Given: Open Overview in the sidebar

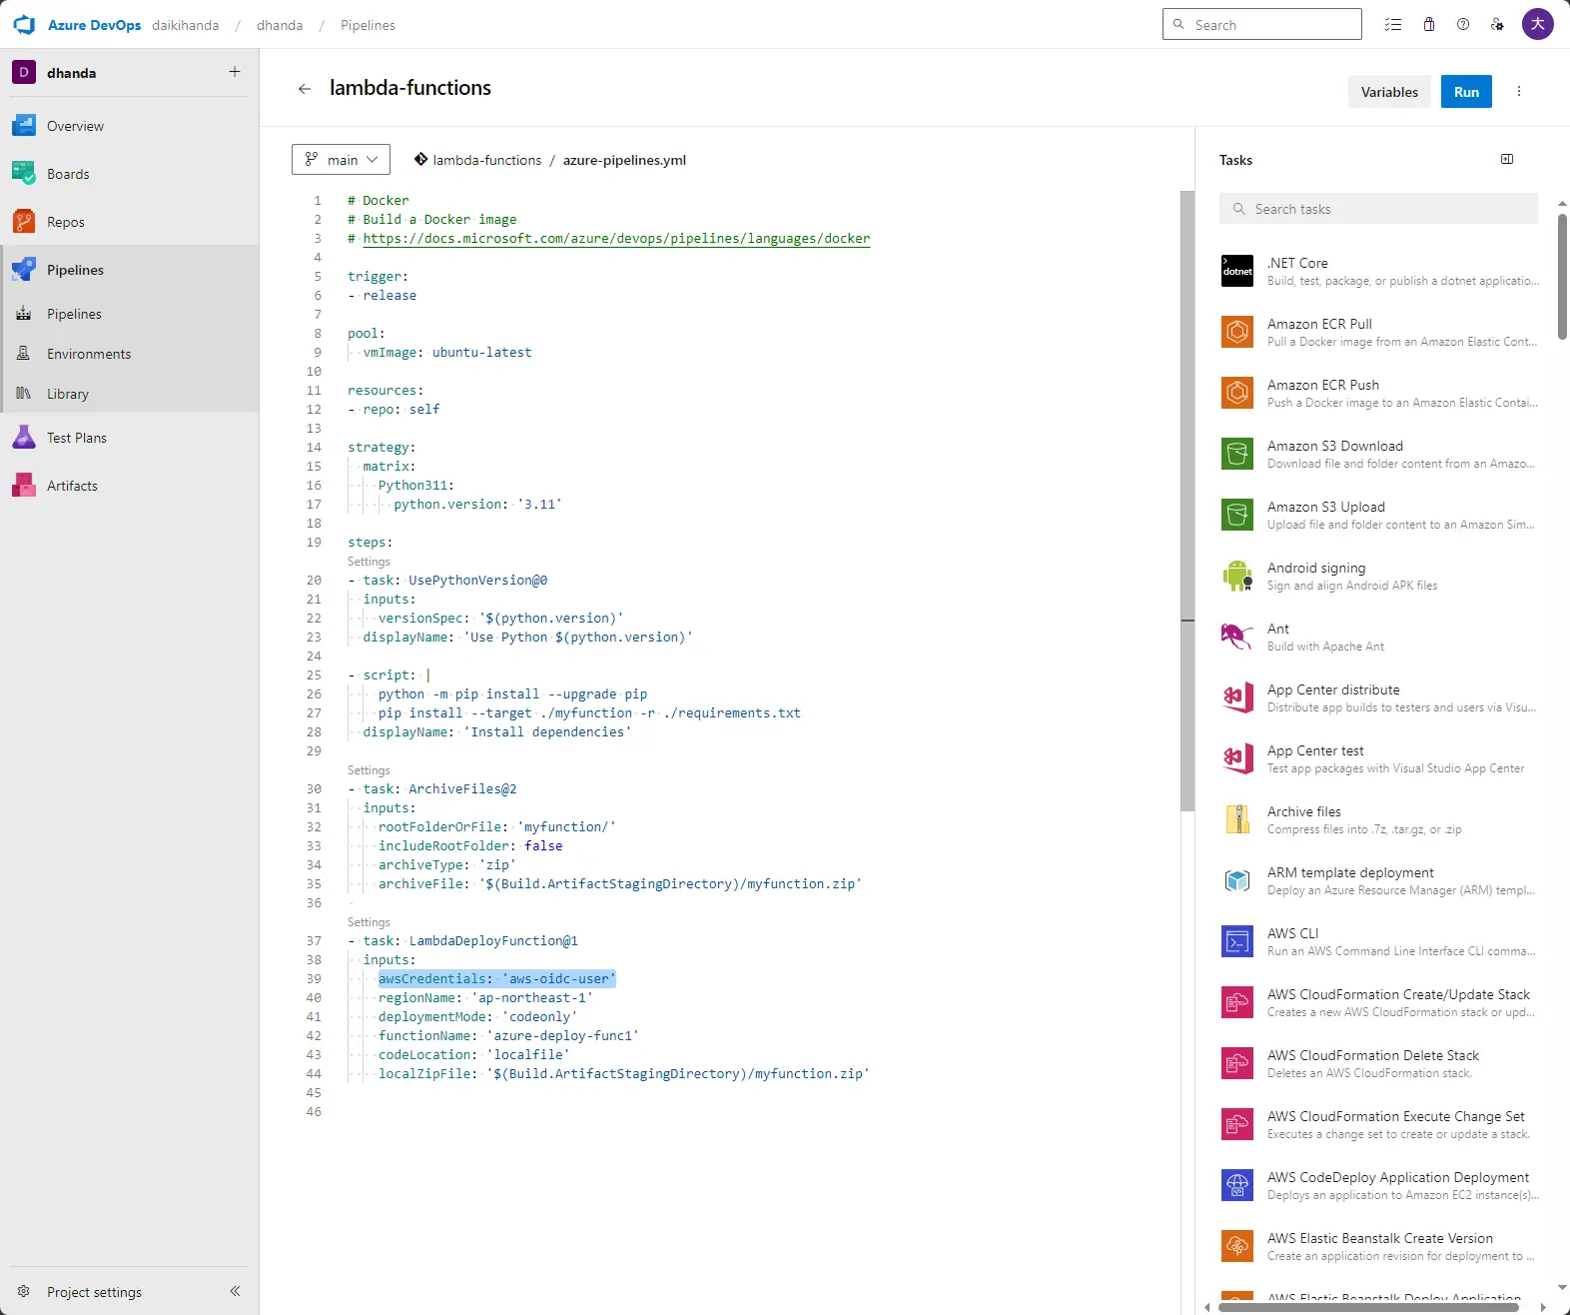Looking at the screenshot, I should pos(130,126).
